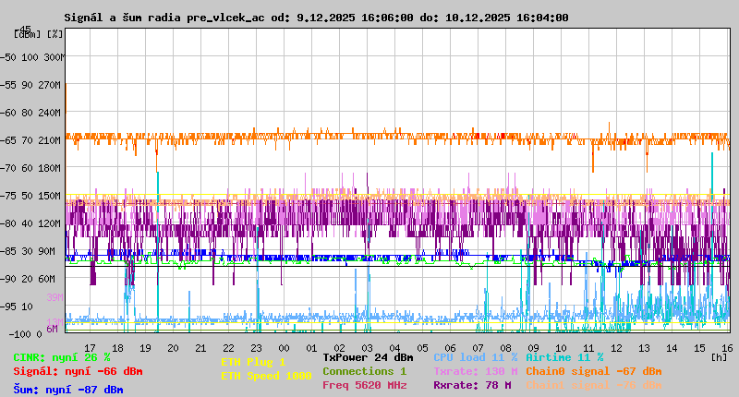
Task: Select the 00 midnight hour axis label
Action: pos(284,348)
